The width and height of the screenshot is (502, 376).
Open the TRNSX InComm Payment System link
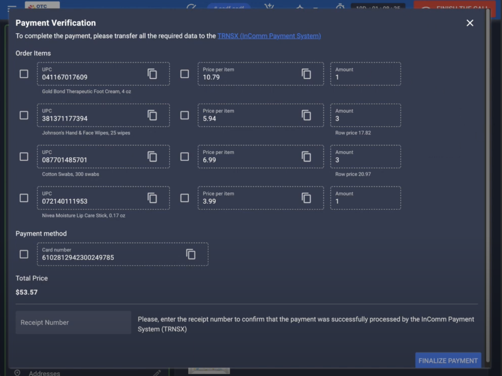(269, 36)
